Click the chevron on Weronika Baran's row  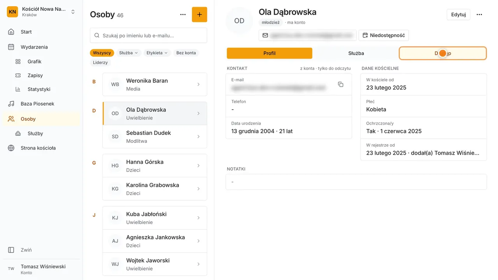(198, 84)
